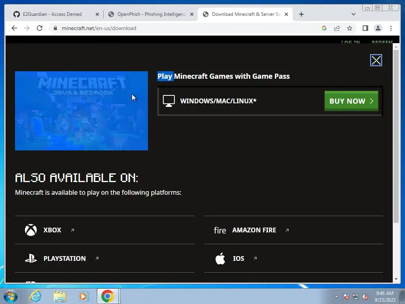
Task: Click the Xbox logo icon
Action: click(x=31, y=230)
